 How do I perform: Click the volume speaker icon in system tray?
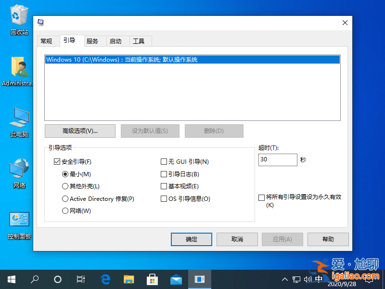[x=308, y=279]
